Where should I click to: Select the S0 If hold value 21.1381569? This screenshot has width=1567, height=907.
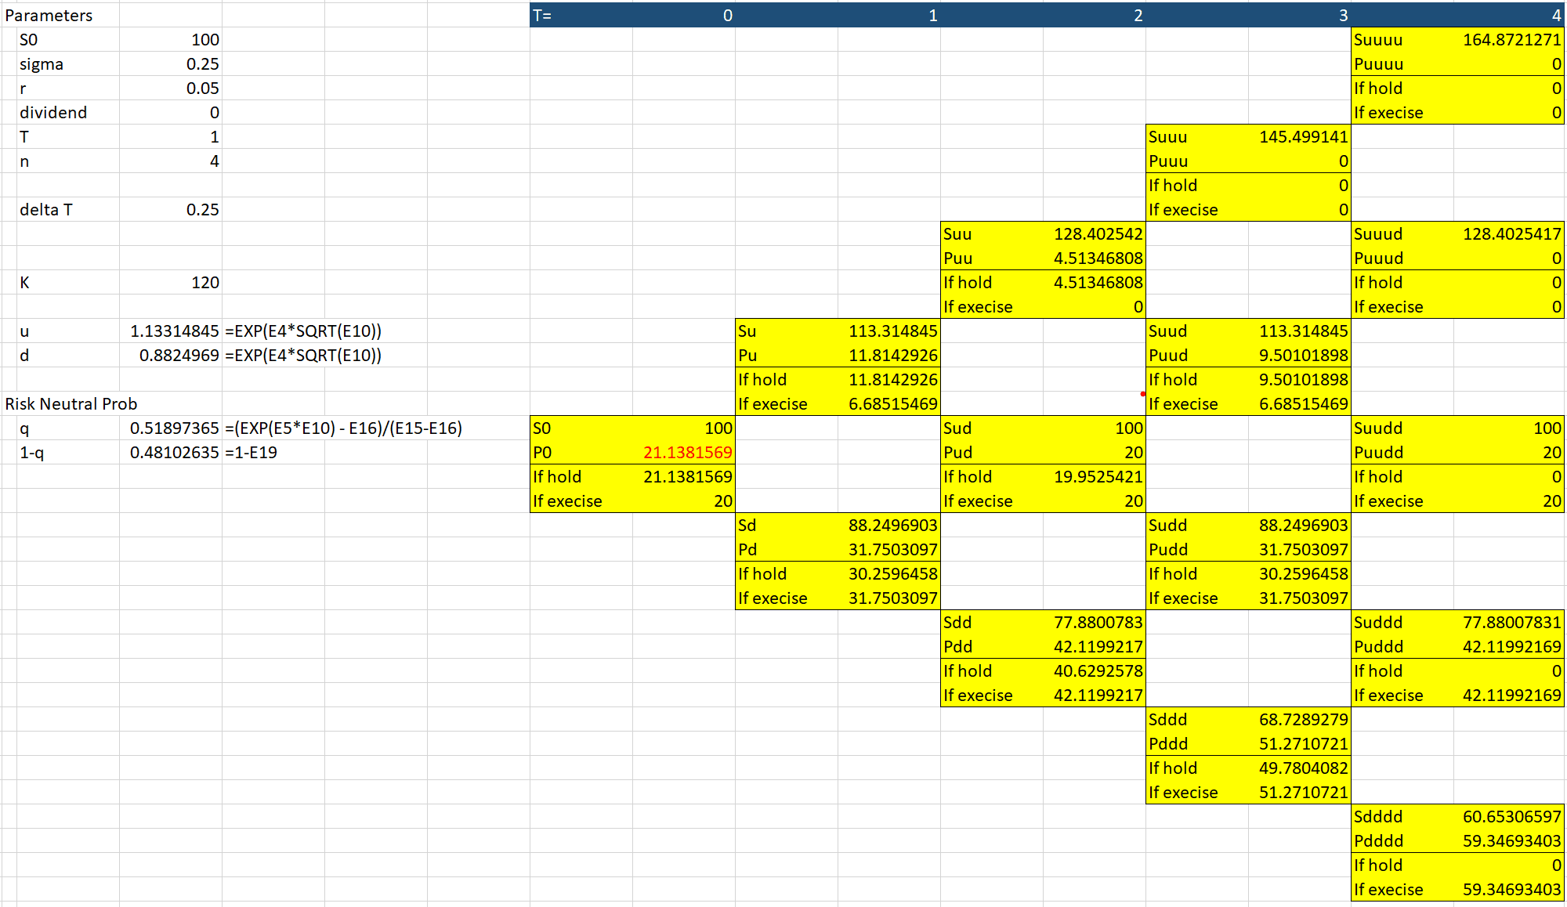[684, 477]
